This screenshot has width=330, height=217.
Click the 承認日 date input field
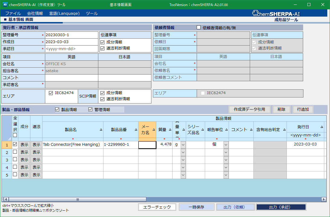click(x=71, y=49)
